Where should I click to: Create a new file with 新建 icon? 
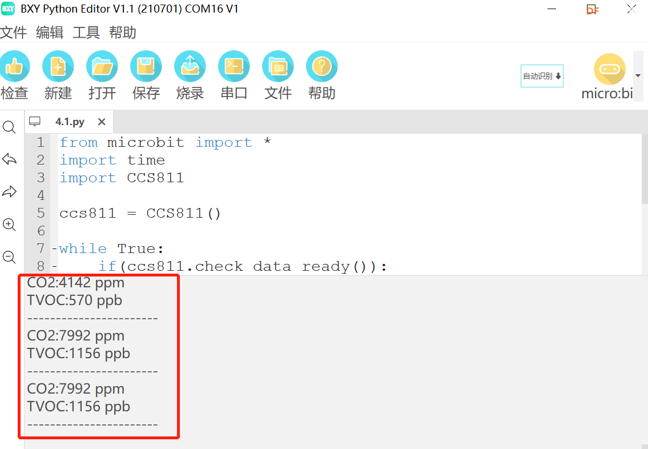click(58, 66)
